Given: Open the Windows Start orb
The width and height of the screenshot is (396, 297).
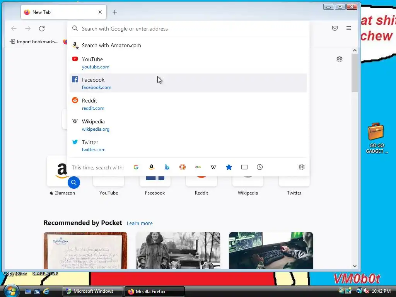Looking at the screenshot, I should 11,291.
